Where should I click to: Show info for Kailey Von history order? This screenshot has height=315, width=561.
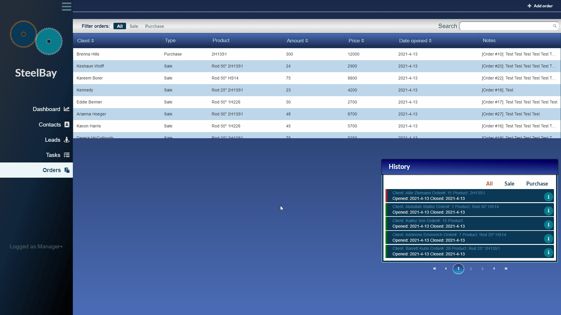[548, 225]
